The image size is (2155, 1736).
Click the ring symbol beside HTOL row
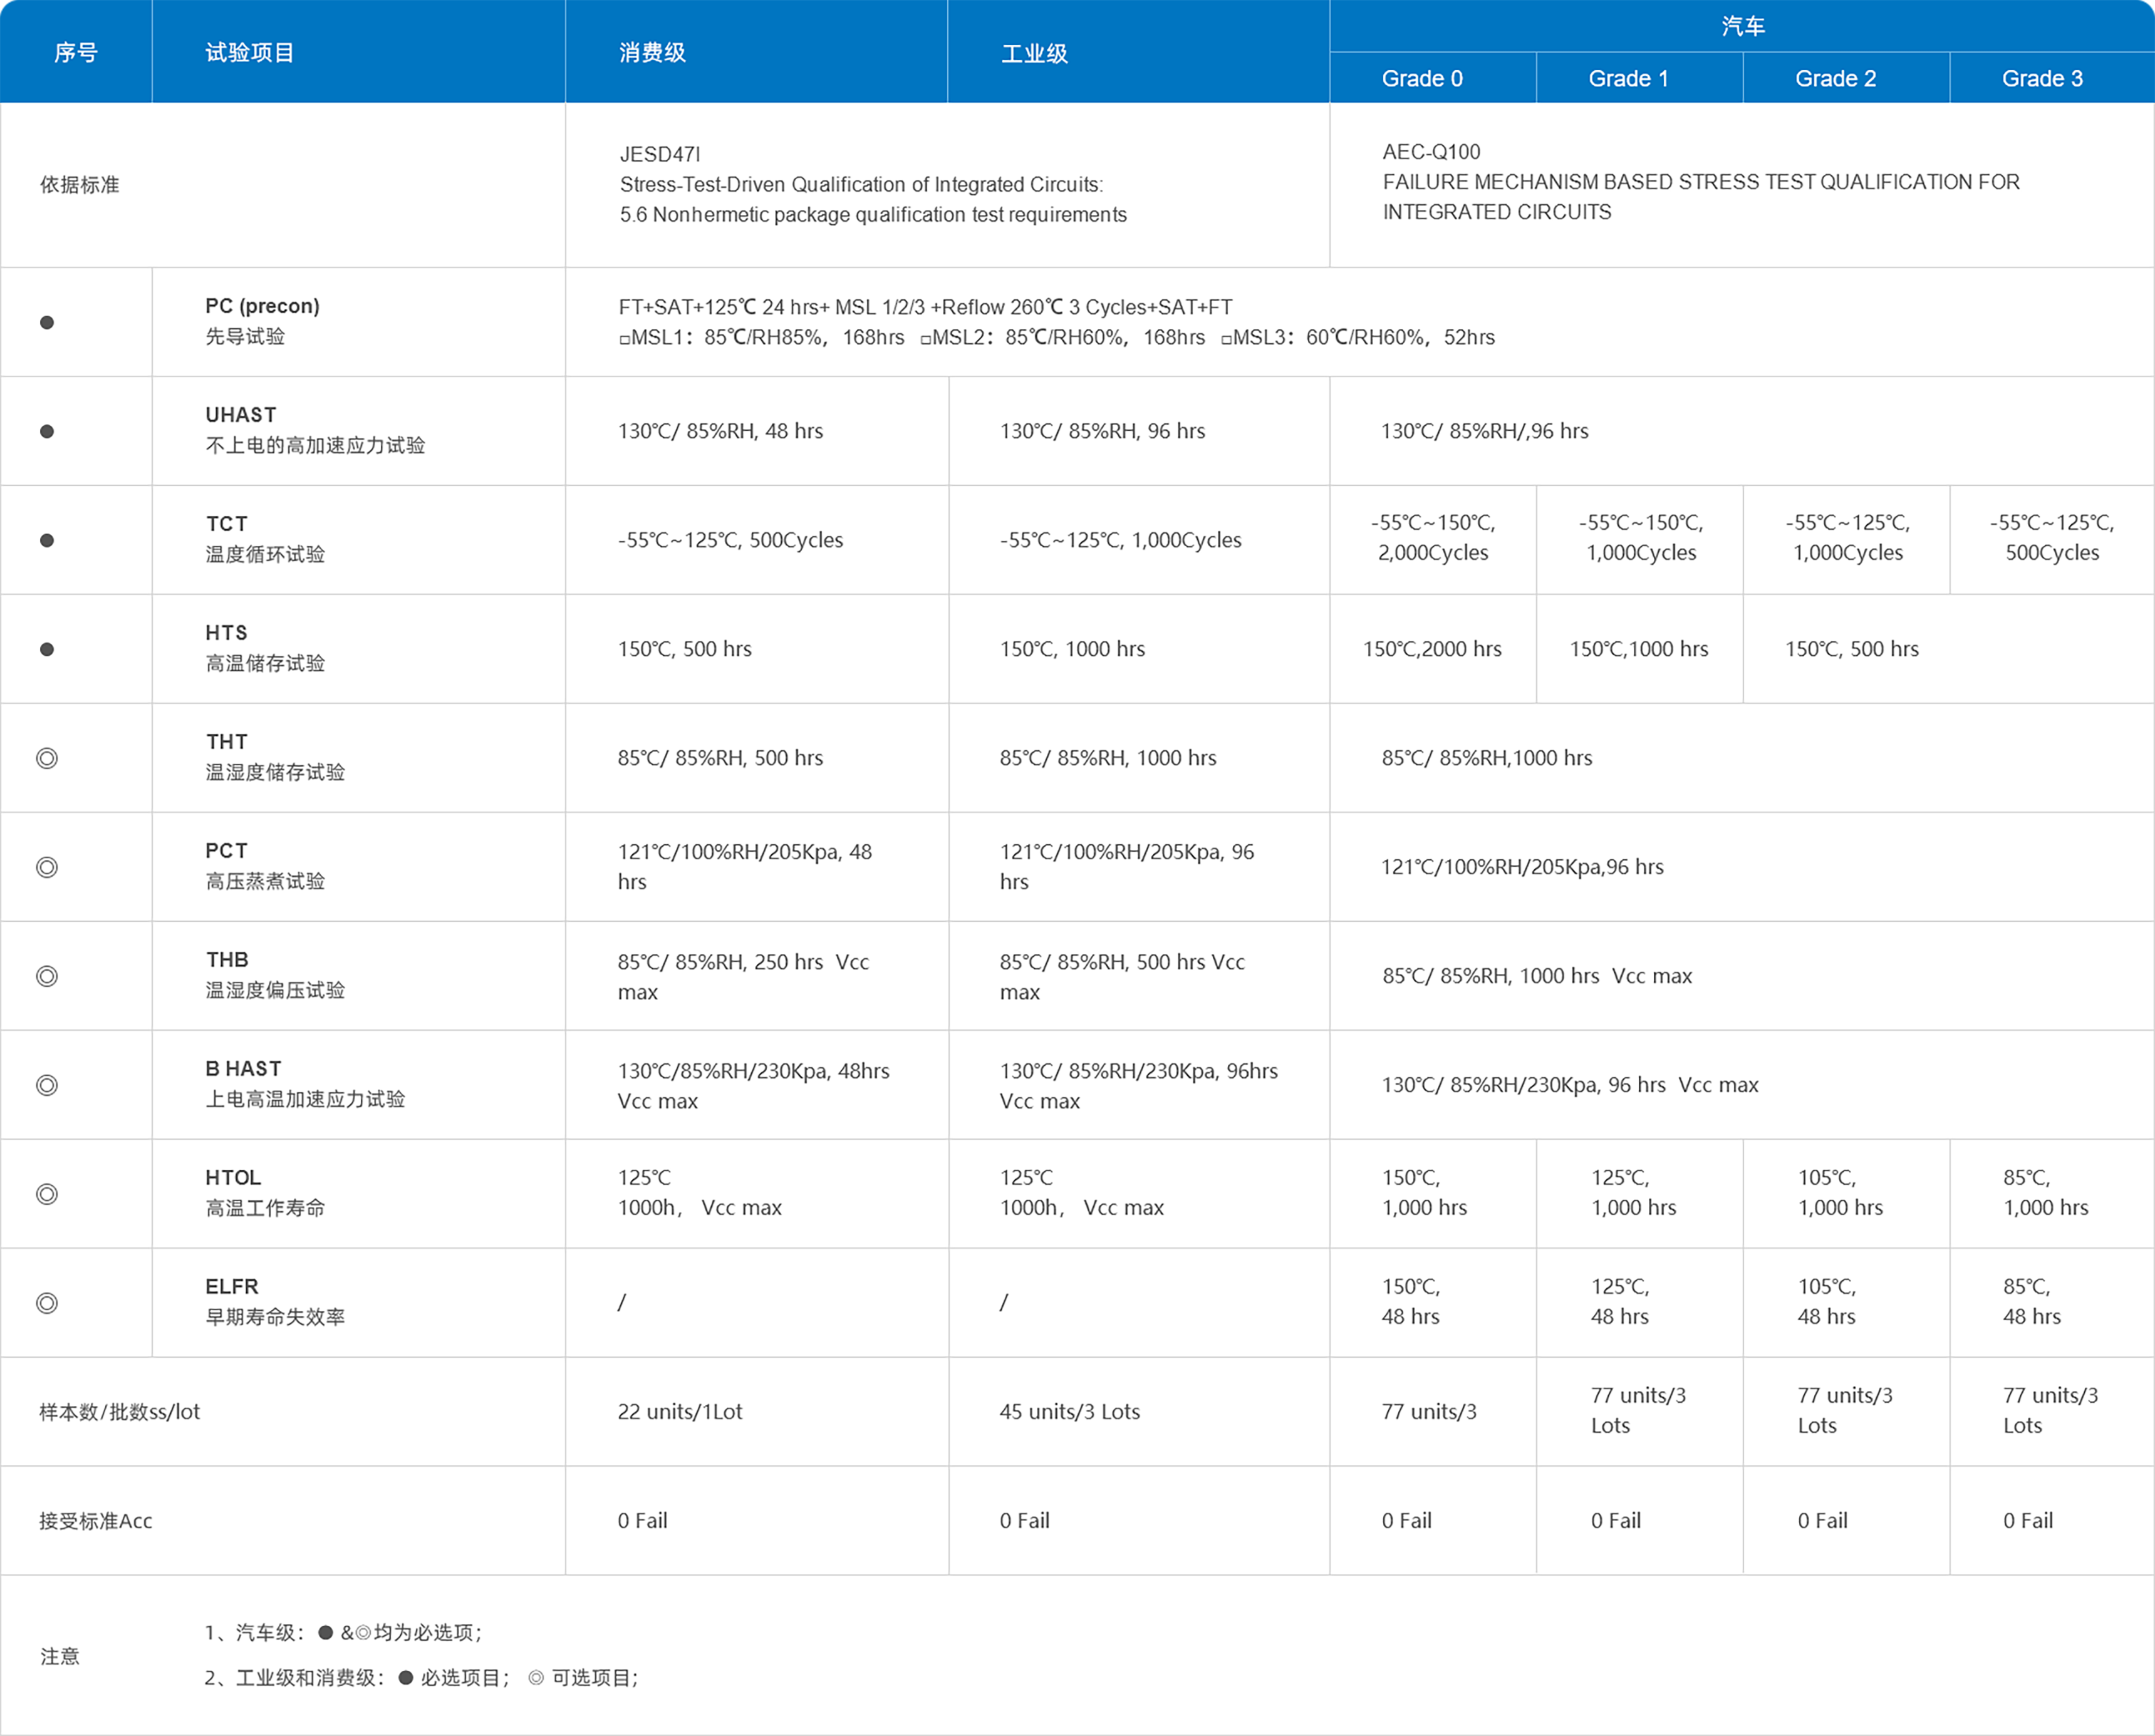click(47, 1194)
